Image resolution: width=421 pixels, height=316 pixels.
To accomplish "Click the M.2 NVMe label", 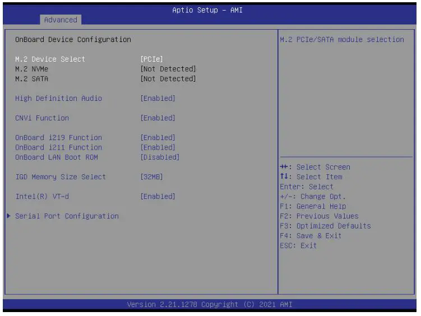I will click(32, 69).
